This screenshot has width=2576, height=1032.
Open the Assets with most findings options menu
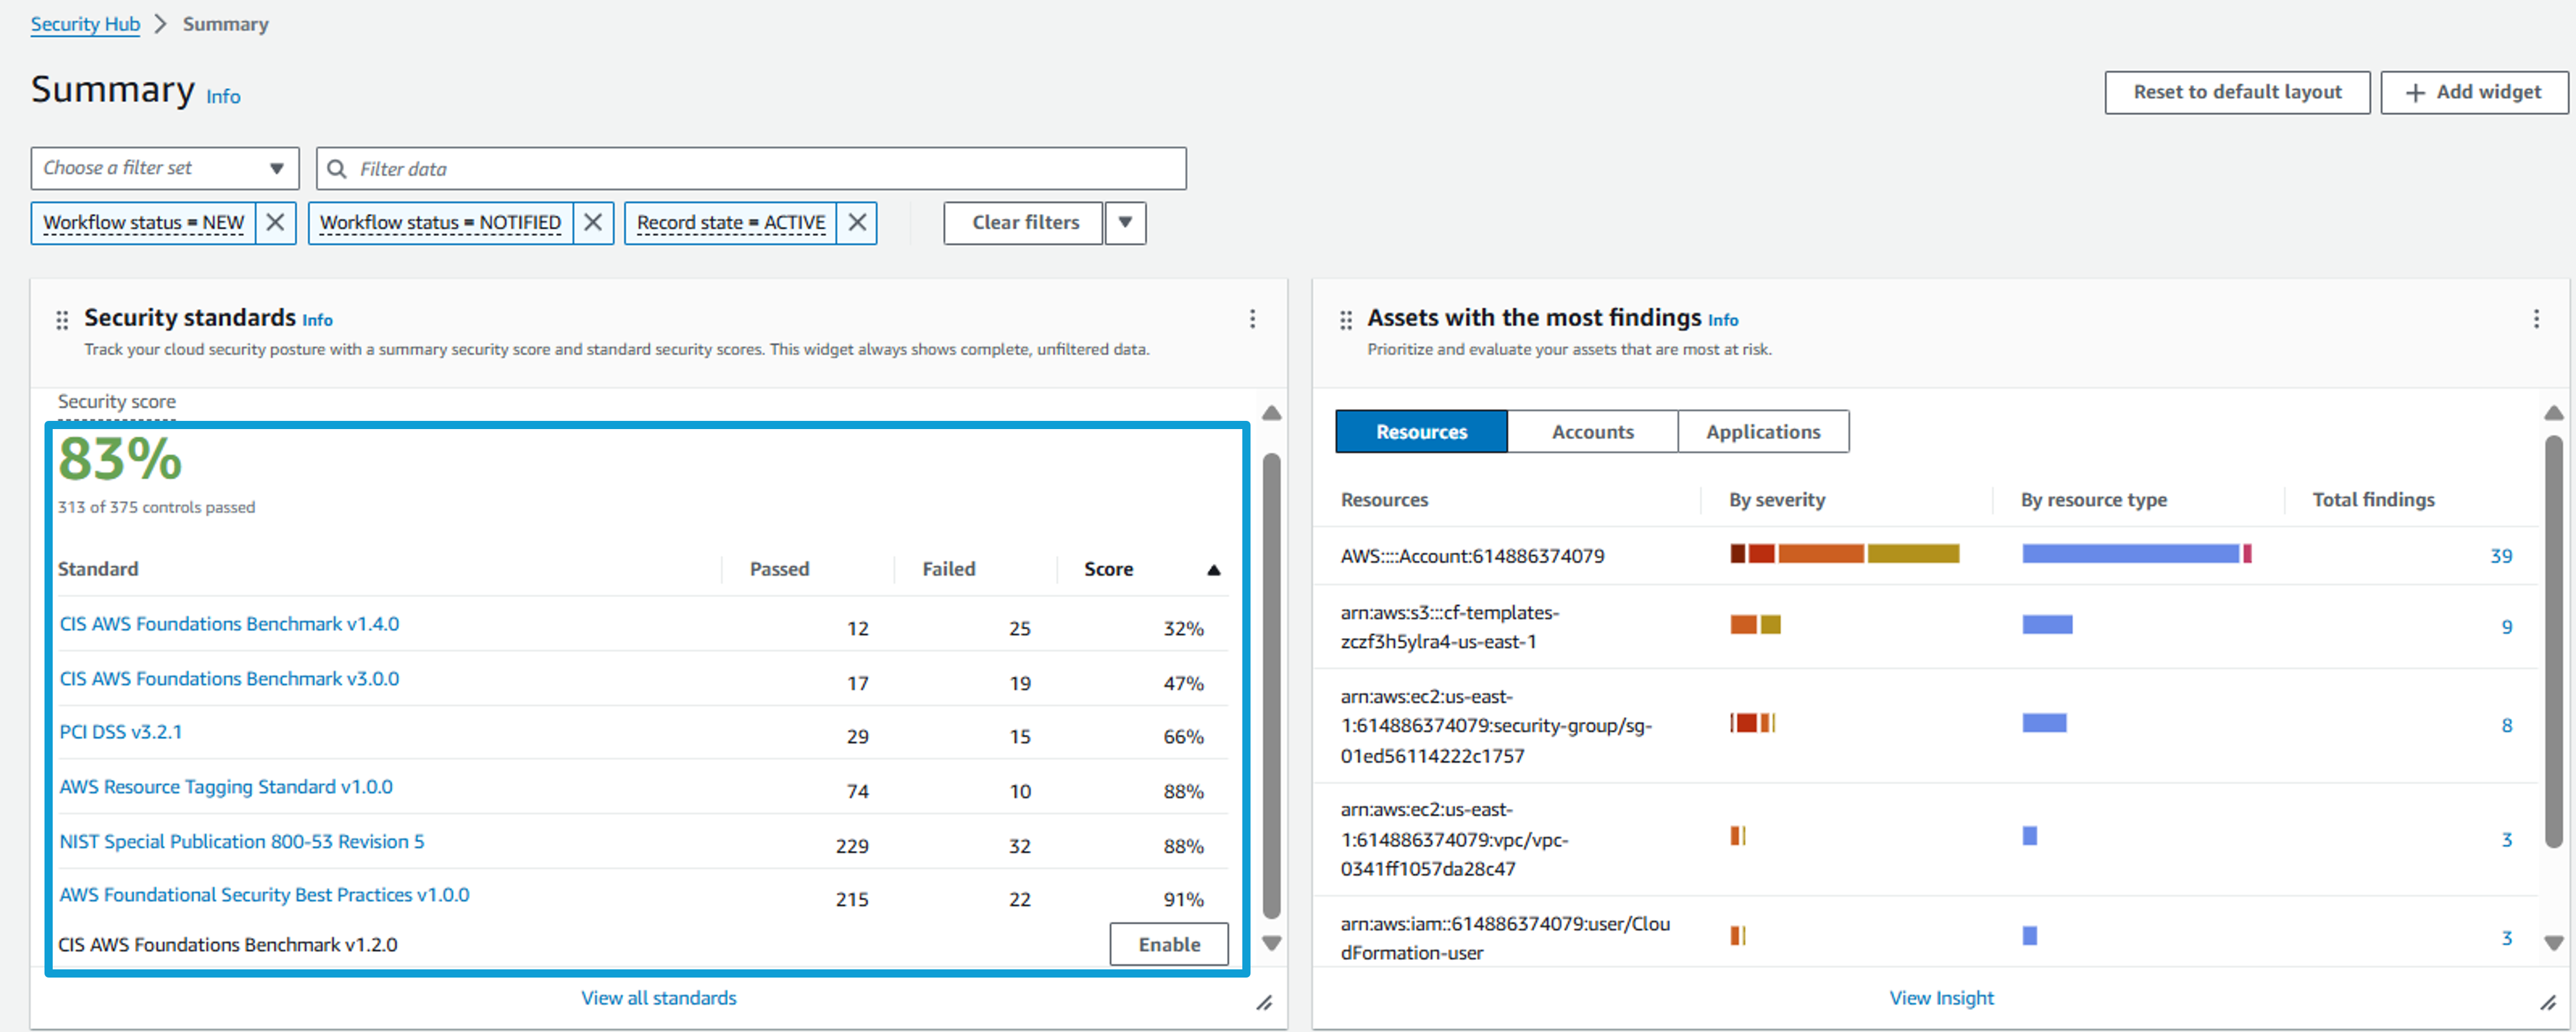coord(2536,319)
